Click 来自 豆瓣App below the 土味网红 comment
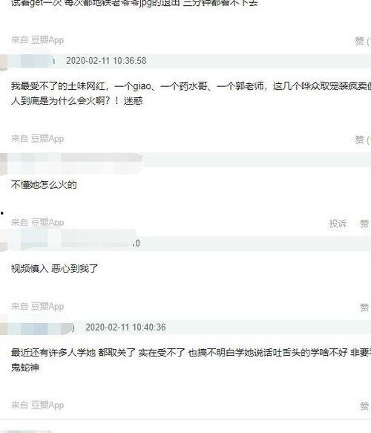Screen dimensions: 371x433 click(38, 139)
